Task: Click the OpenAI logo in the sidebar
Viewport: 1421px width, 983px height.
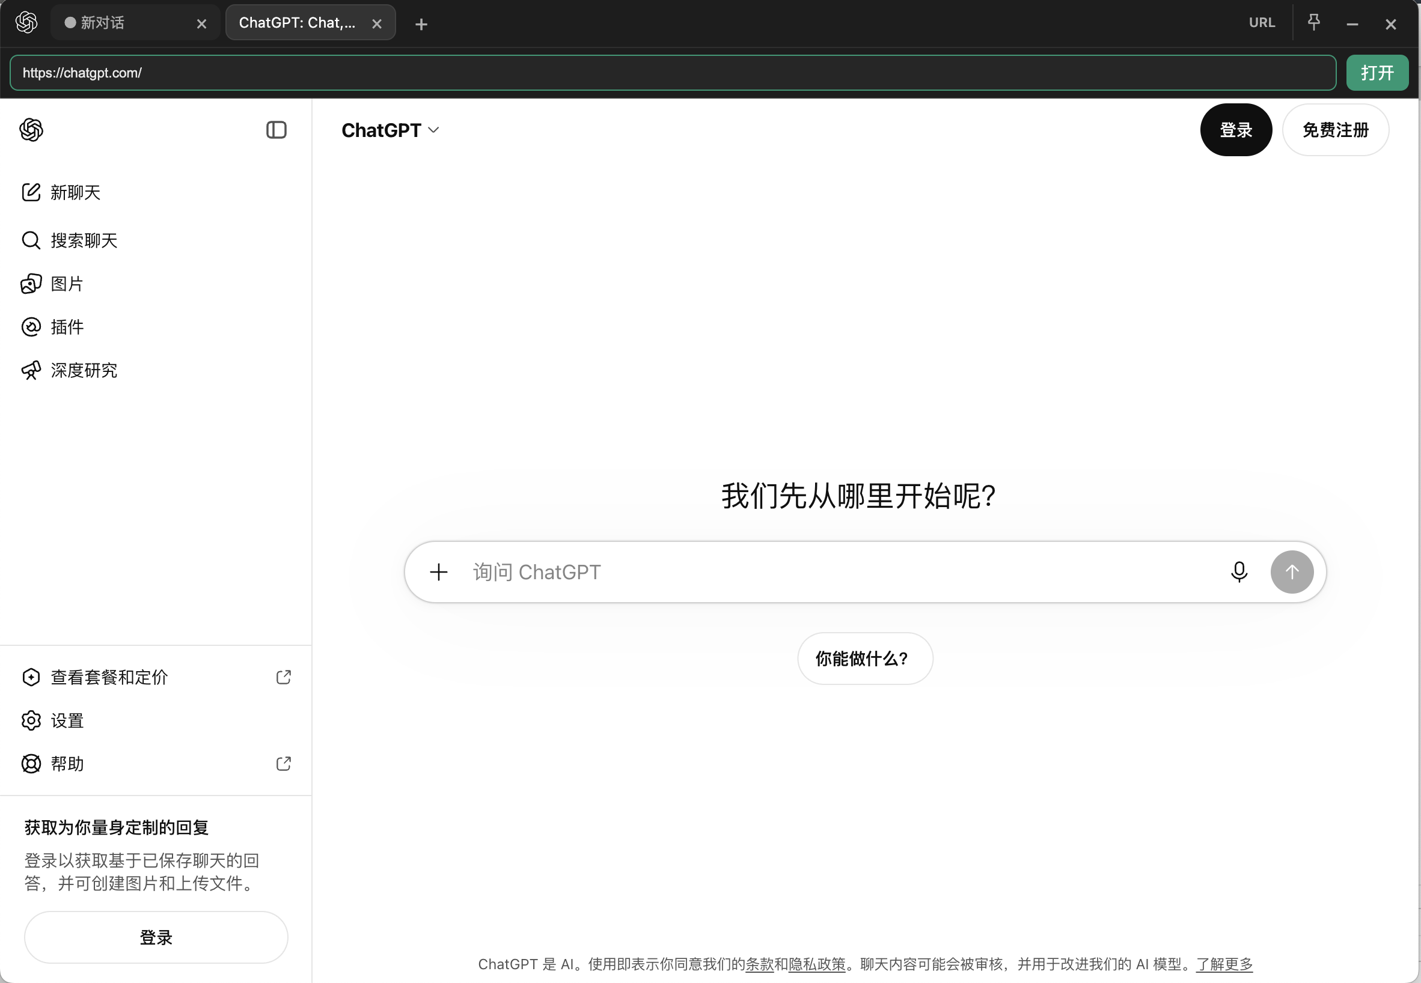Action: tap(31, 130)
